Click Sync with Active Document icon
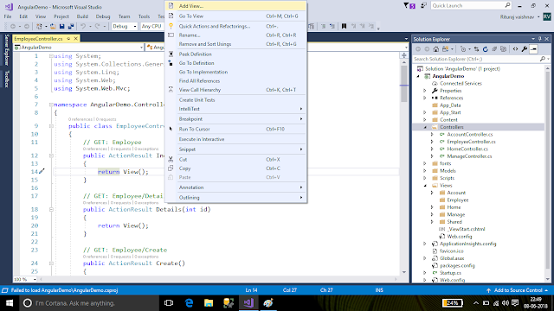 click(476, 49)
